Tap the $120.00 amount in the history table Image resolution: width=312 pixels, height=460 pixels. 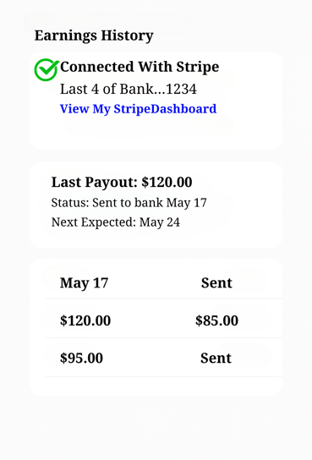85,320
